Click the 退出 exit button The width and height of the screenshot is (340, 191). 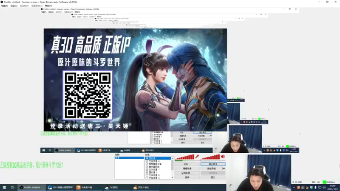click(x=213, y=177)
